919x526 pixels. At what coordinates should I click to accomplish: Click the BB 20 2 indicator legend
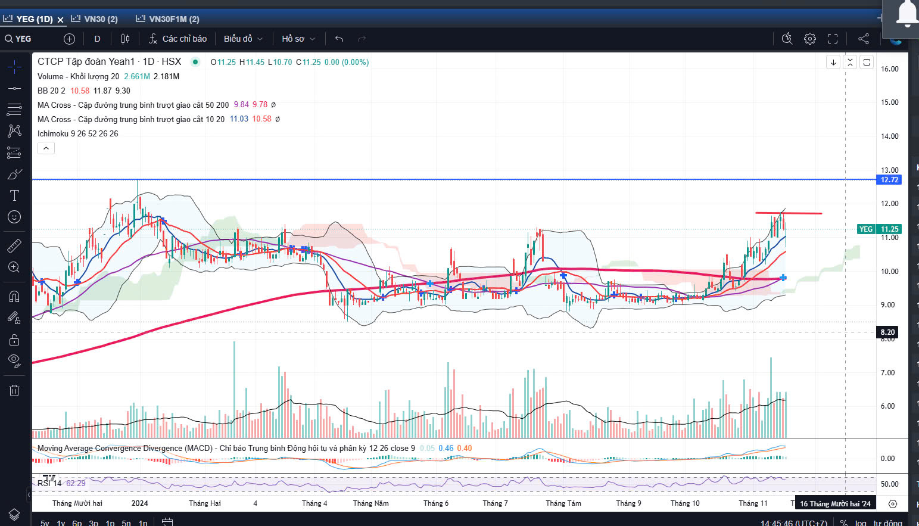51,91
